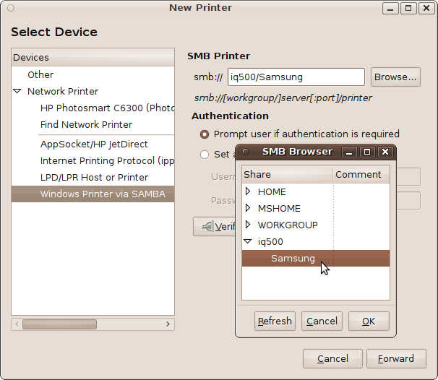
Task: Click the smb:// address input field
Action: click(x=296, y=77)
